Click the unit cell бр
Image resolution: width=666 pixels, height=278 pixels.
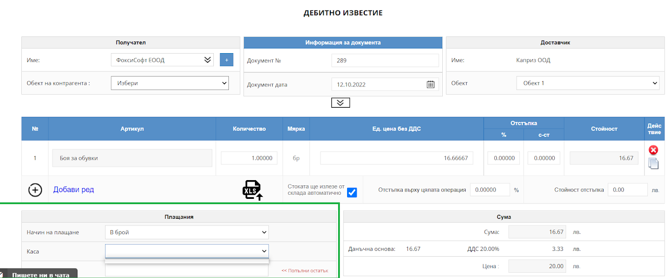click(296, 158)
